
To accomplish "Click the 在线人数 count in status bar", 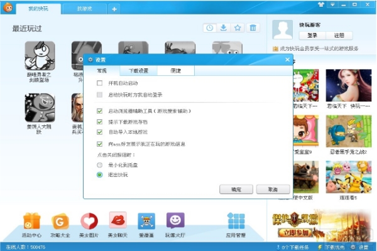I will pos(26,247).
